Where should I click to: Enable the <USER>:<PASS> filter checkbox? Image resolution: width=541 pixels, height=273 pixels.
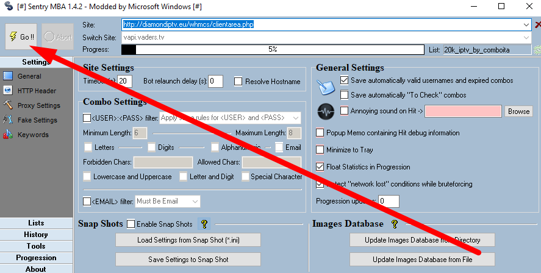pyautogui.click(x=87, y=118)
